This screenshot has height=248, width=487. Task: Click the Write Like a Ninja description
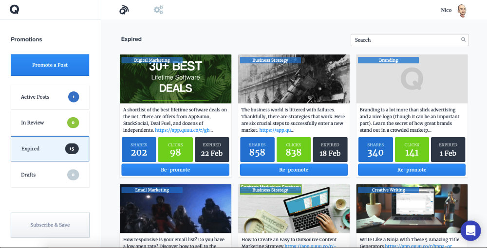point(410,243)
